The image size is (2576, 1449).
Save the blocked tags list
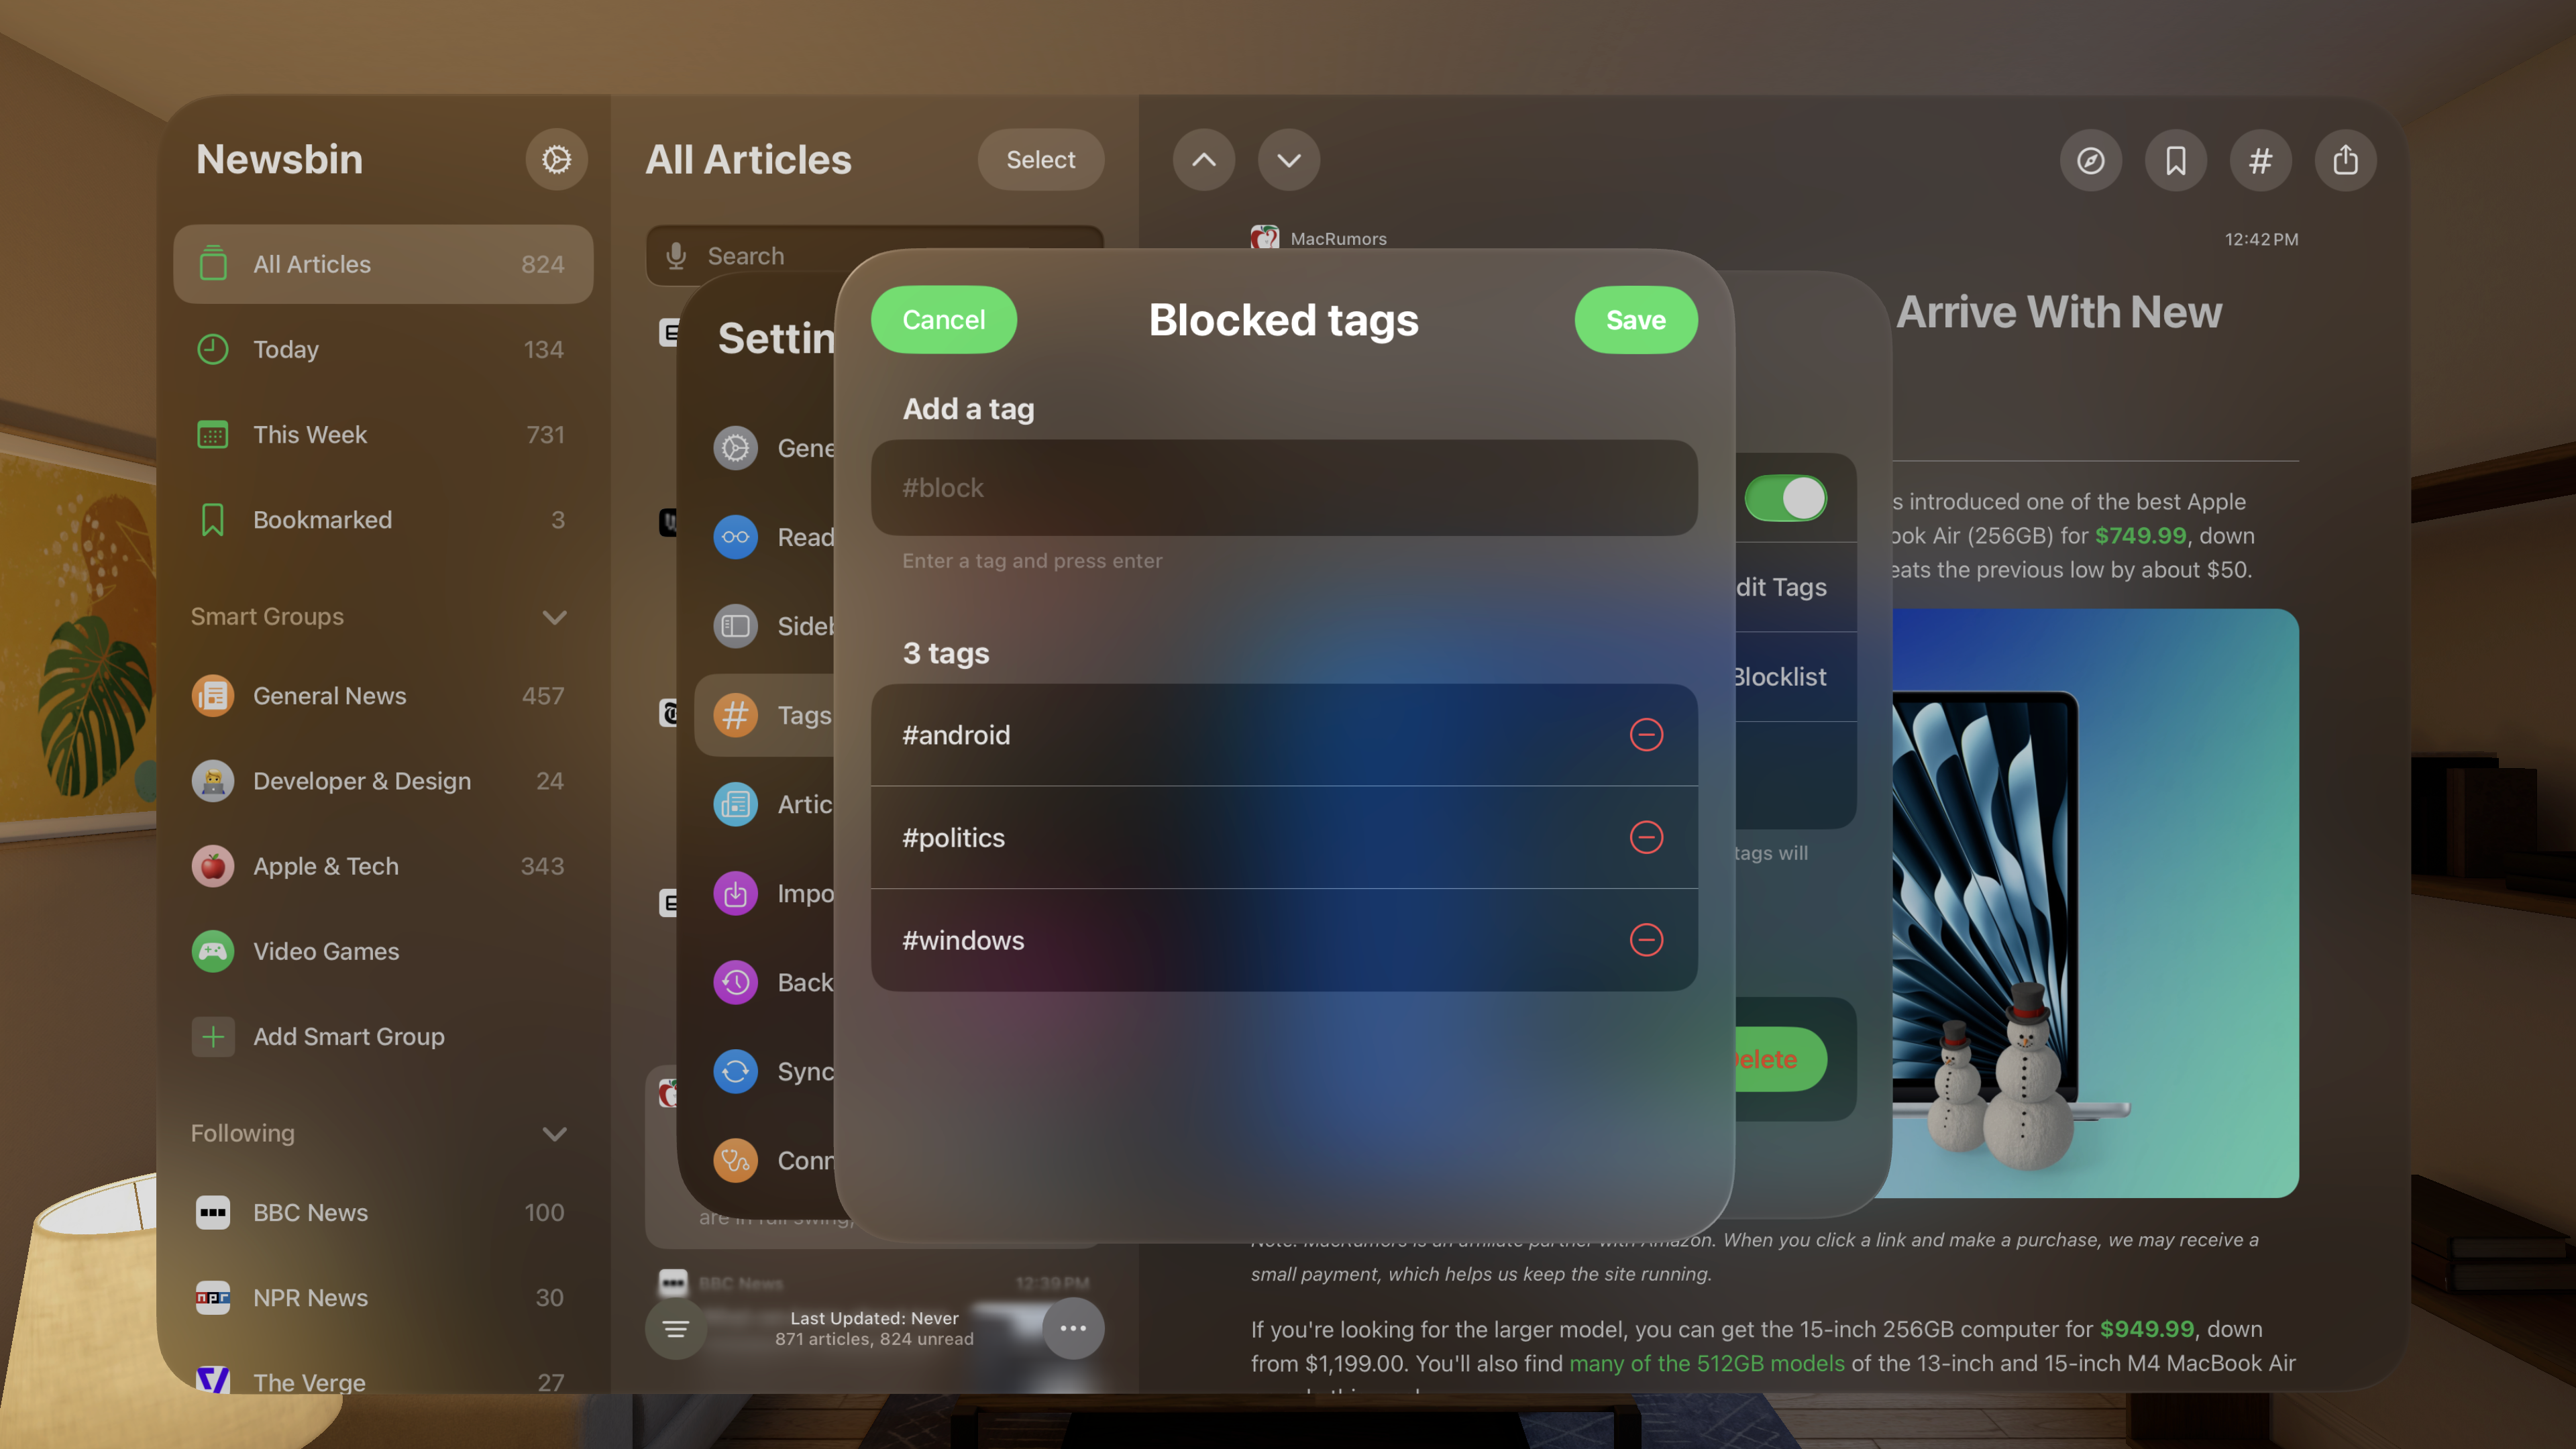pyautogui.click(x=1636, y=320)
